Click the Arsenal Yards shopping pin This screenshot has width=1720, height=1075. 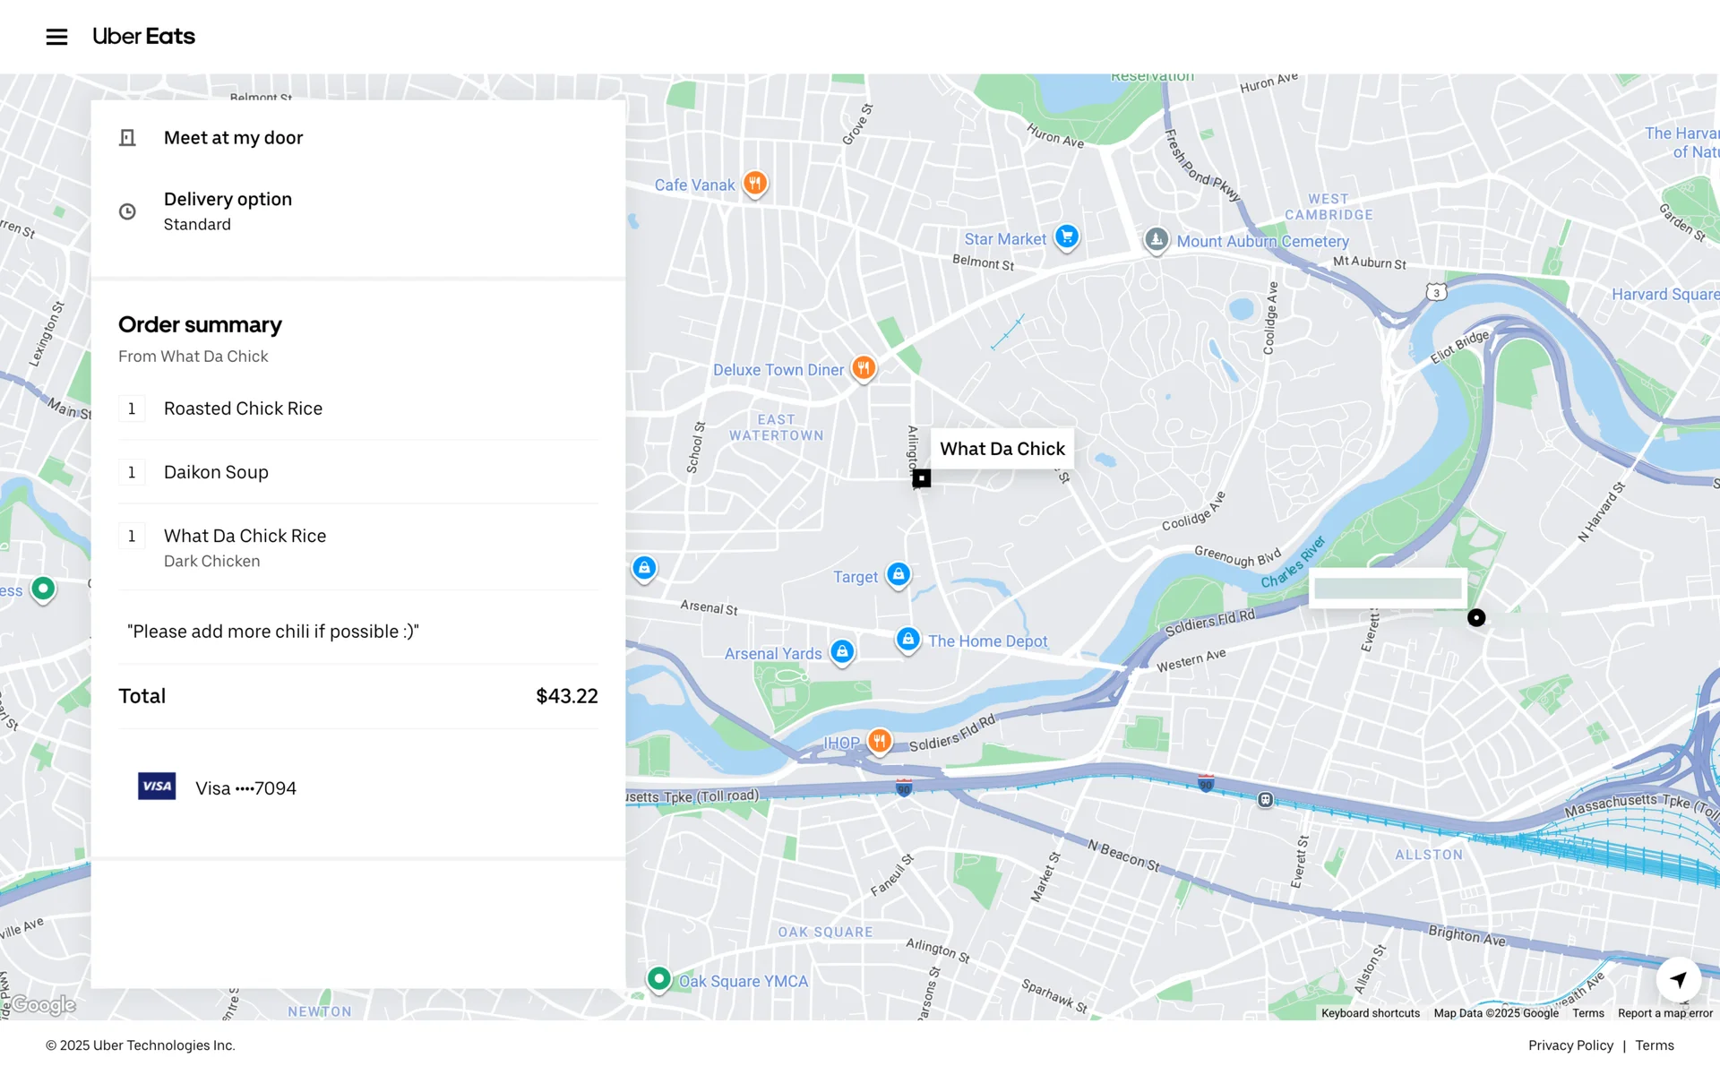click(x=841, y=652)
